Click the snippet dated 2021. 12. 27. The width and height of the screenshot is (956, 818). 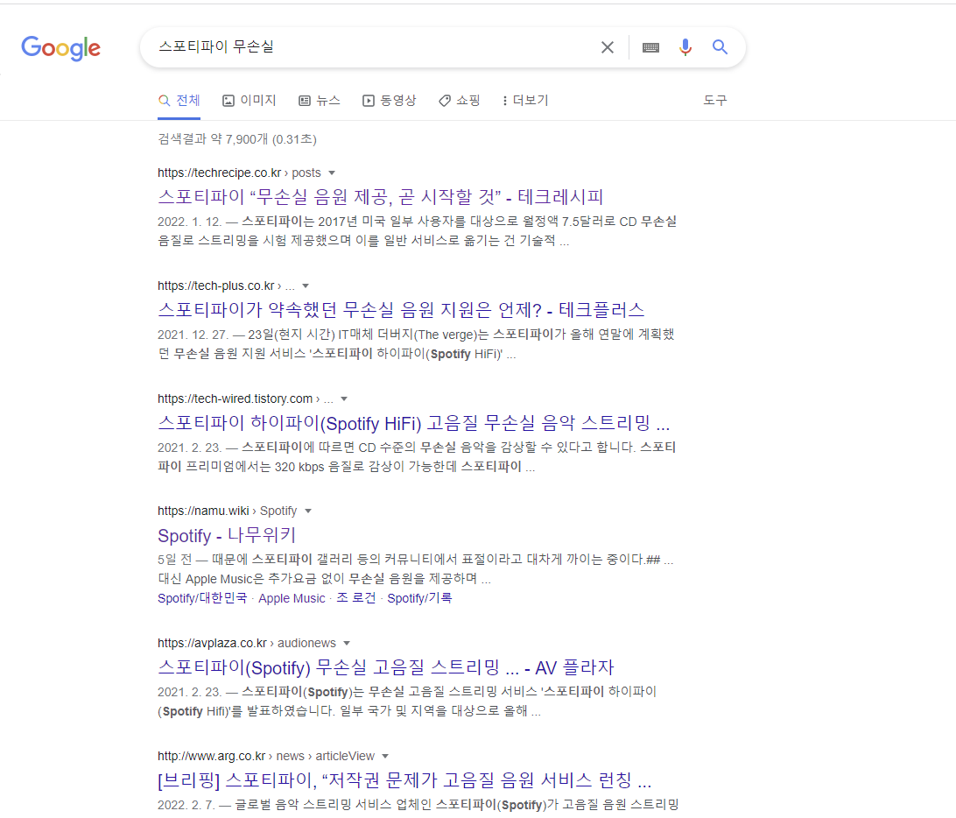[416, 344]
